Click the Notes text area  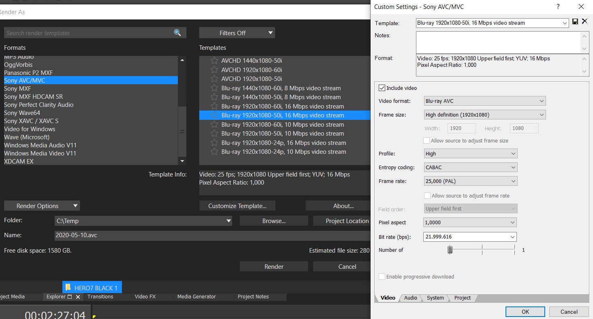pyautogui.click(x=498, y=42)
